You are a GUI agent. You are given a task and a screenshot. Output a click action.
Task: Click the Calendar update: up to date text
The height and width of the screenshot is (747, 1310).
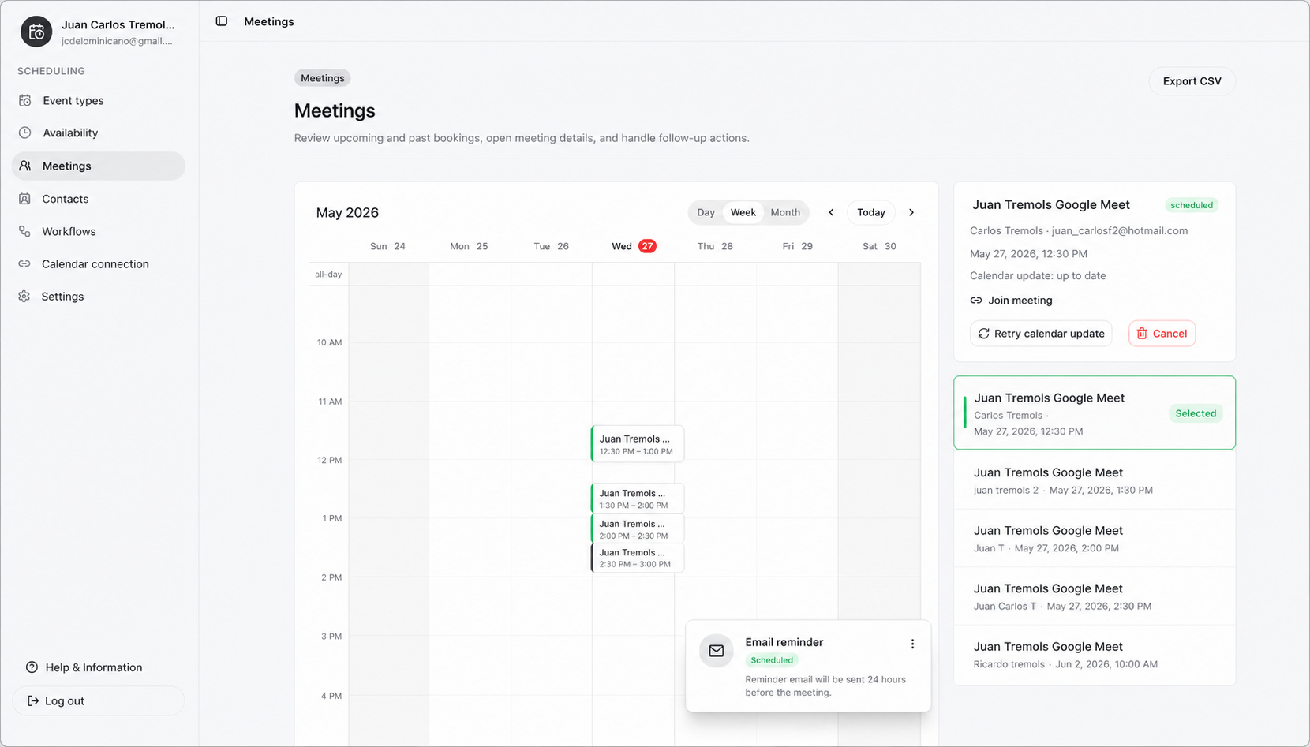tap(1038, 276)
